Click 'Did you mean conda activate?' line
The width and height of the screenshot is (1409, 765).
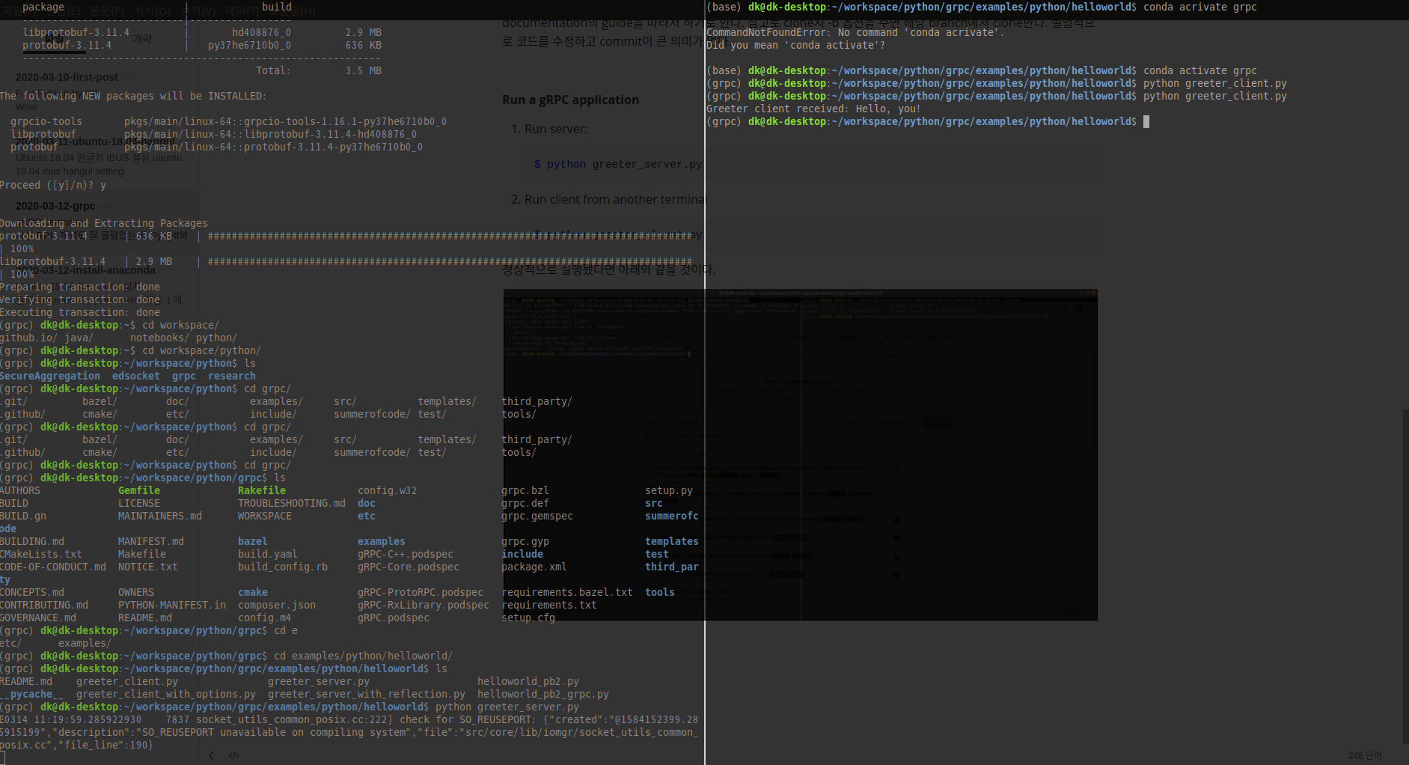[795, 45]
